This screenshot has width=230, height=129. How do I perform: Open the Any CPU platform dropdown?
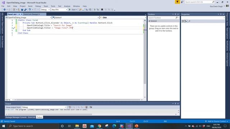59,10
